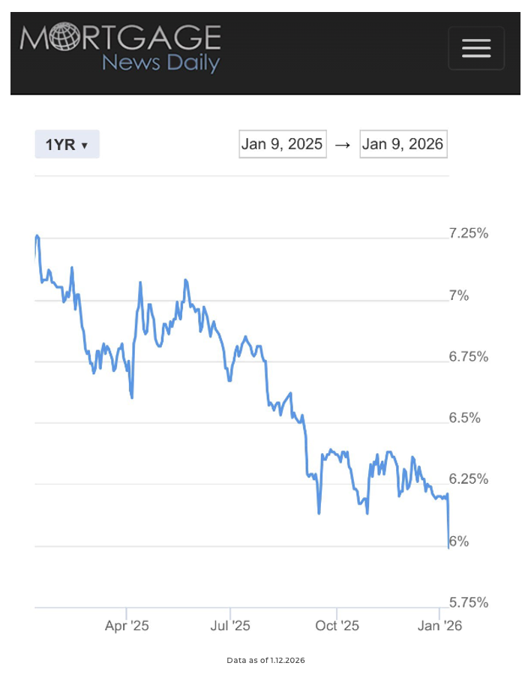Click the 6.75% y-axis label

click(469, 356)
